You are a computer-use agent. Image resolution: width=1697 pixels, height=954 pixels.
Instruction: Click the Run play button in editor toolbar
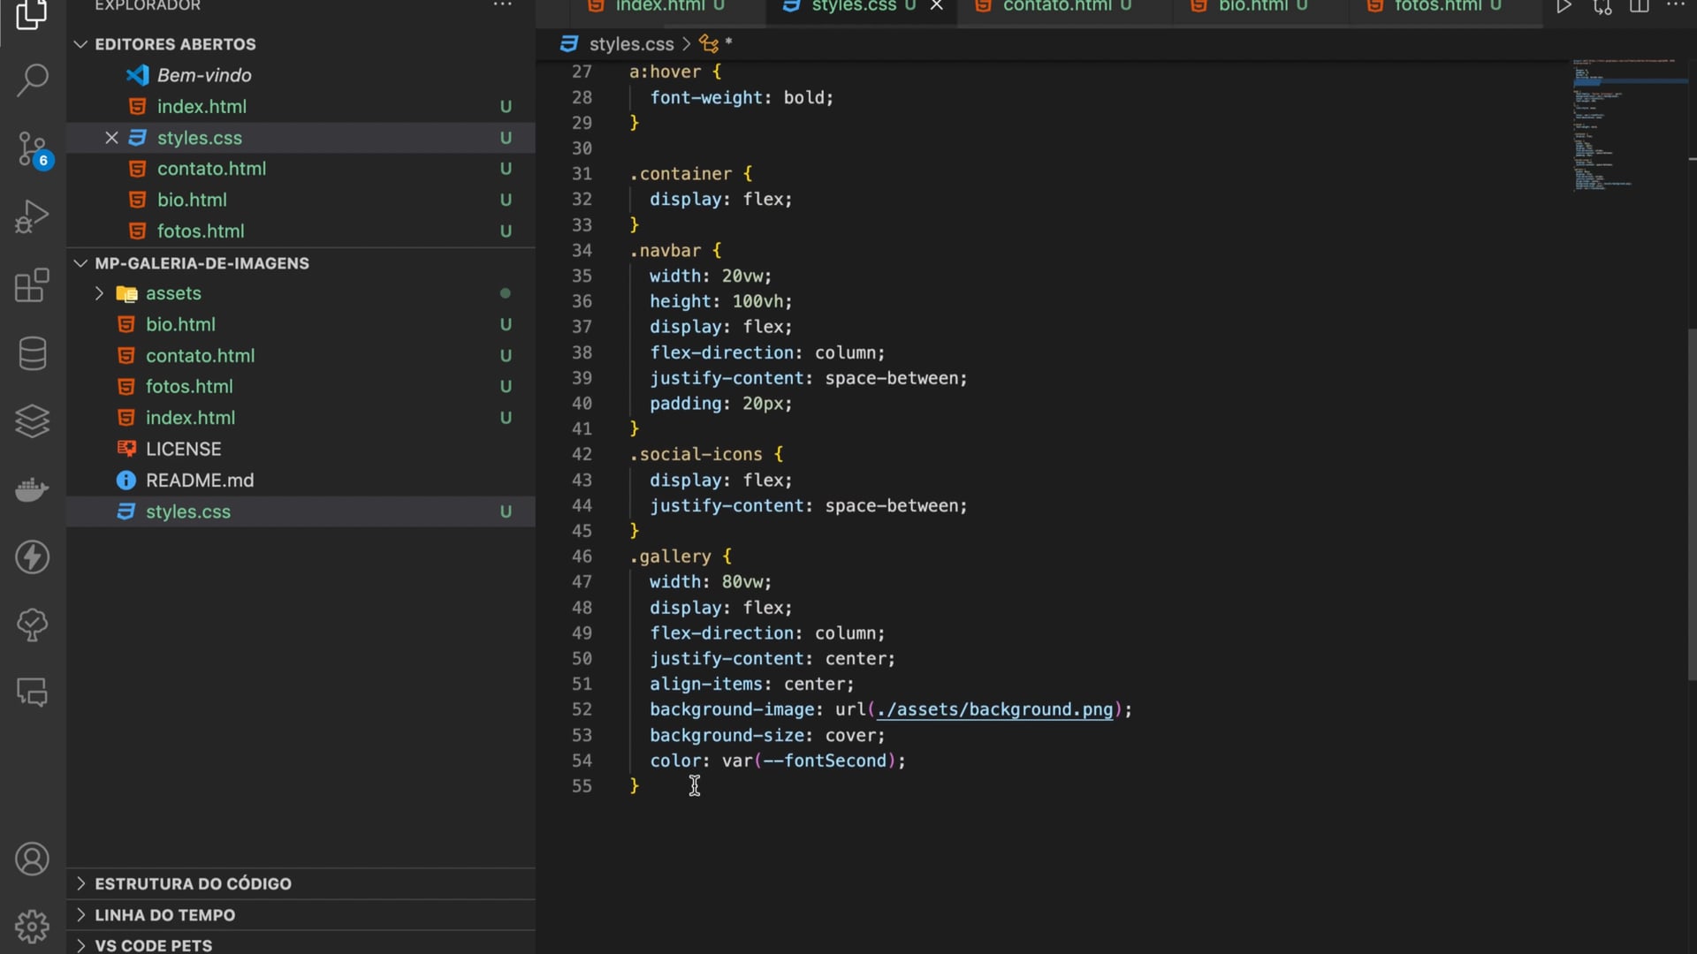pos(1564,7)
